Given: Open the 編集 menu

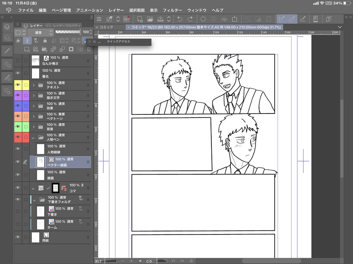Looking at the screenshot, I should (42, 10).
